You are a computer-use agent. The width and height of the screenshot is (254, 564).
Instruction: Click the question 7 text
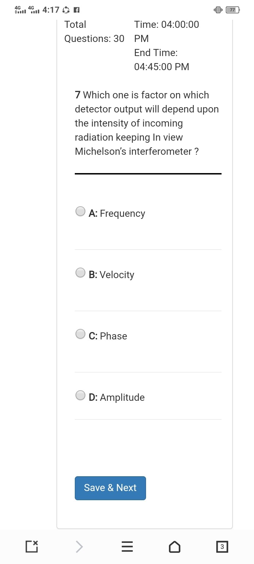coord(147,123)
